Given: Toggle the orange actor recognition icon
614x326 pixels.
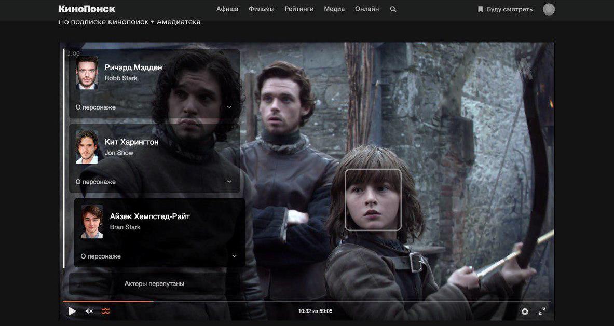Looking at the screenshot, I should coord(105,311).
